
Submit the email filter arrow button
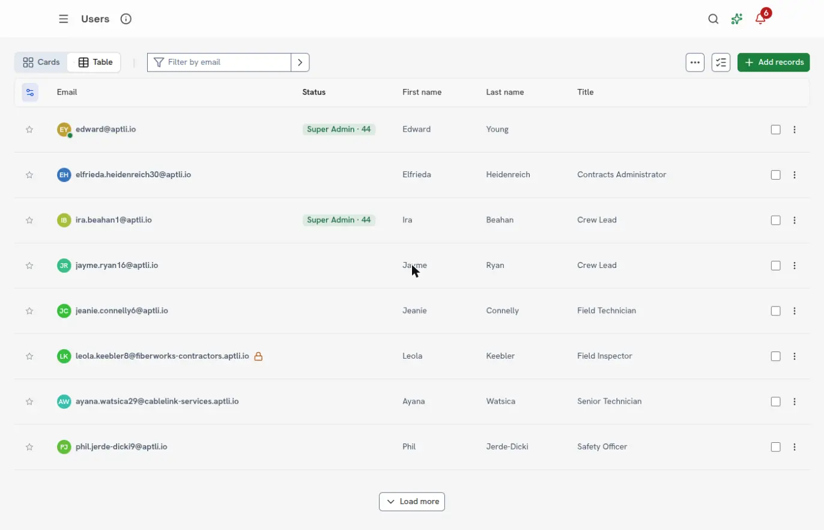click(x=300, y=62)
